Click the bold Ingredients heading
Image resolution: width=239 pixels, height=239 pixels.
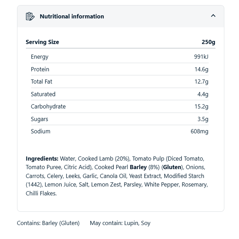(42, 158)
